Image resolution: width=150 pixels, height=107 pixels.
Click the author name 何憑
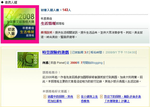pyautogui.click(x=45, y=63)
